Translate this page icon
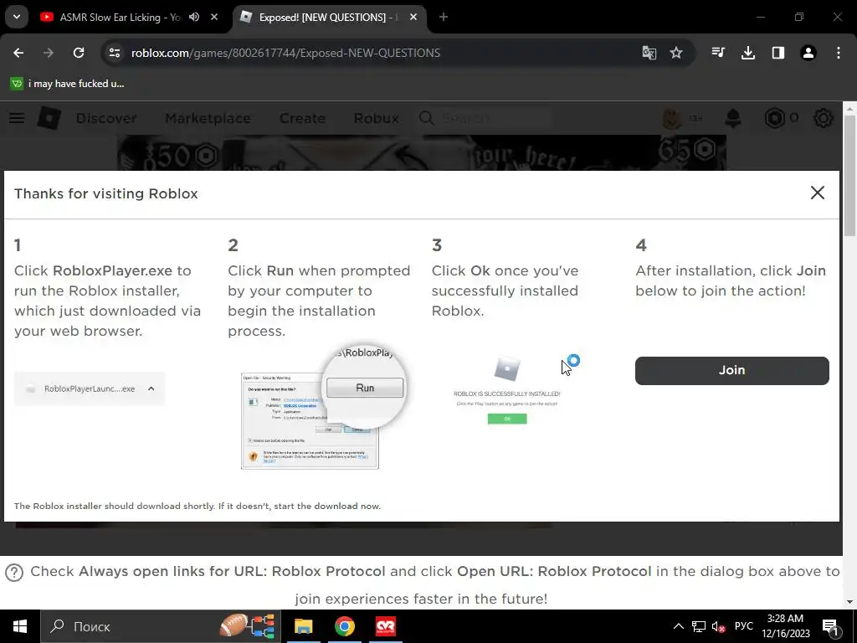The width and height of the screenshot is (857, 643). pyautogui.click(x=649, y=53)
